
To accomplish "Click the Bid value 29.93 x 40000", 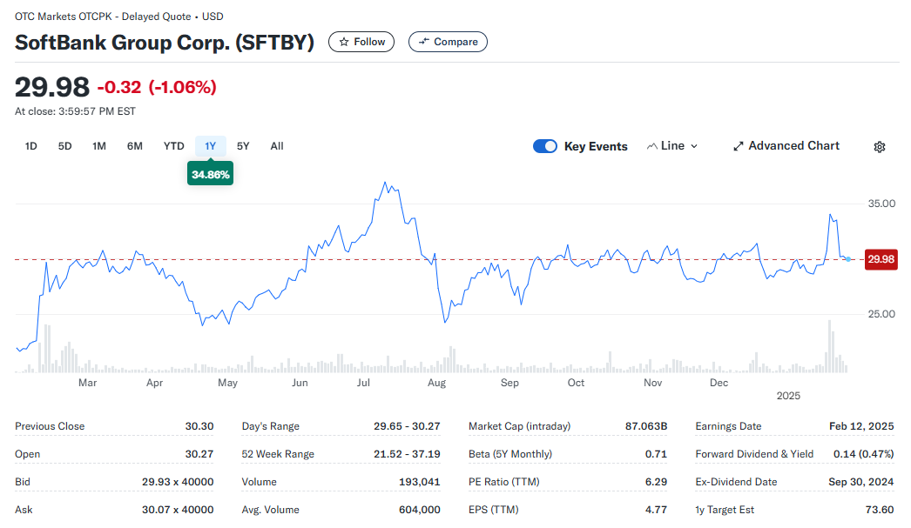I will click(178, 482).
